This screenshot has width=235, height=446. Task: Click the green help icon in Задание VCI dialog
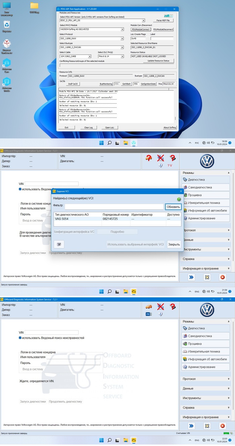tap(179, 199)
